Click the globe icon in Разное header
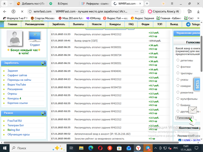Image resolution: width=203 pixels, height=152 pixels. 43,113
